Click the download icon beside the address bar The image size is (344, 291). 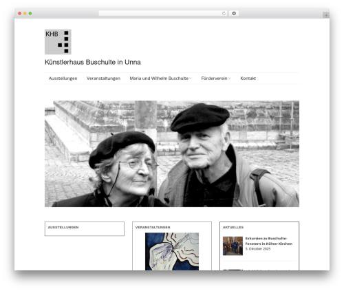(234, 13)
